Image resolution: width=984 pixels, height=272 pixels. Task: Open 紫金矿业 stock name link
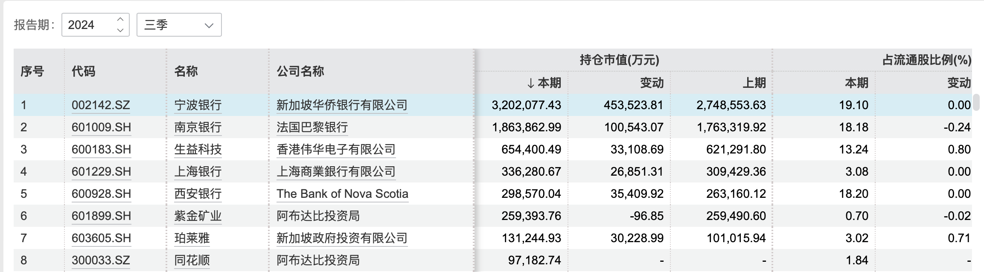(198, 216)
